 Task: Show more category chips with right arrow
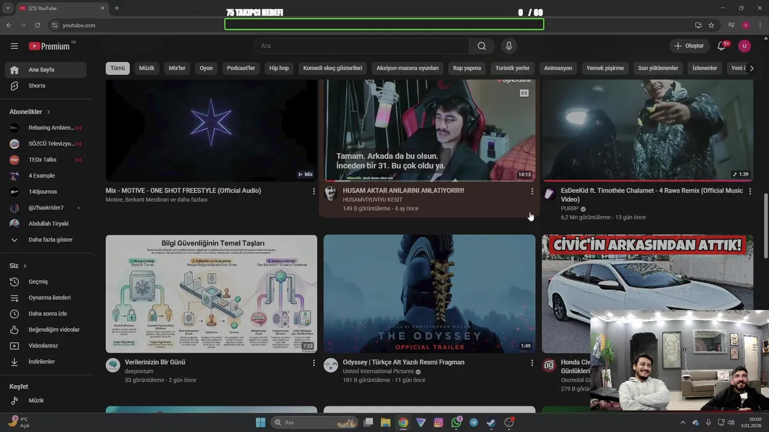tap(752, 68)
